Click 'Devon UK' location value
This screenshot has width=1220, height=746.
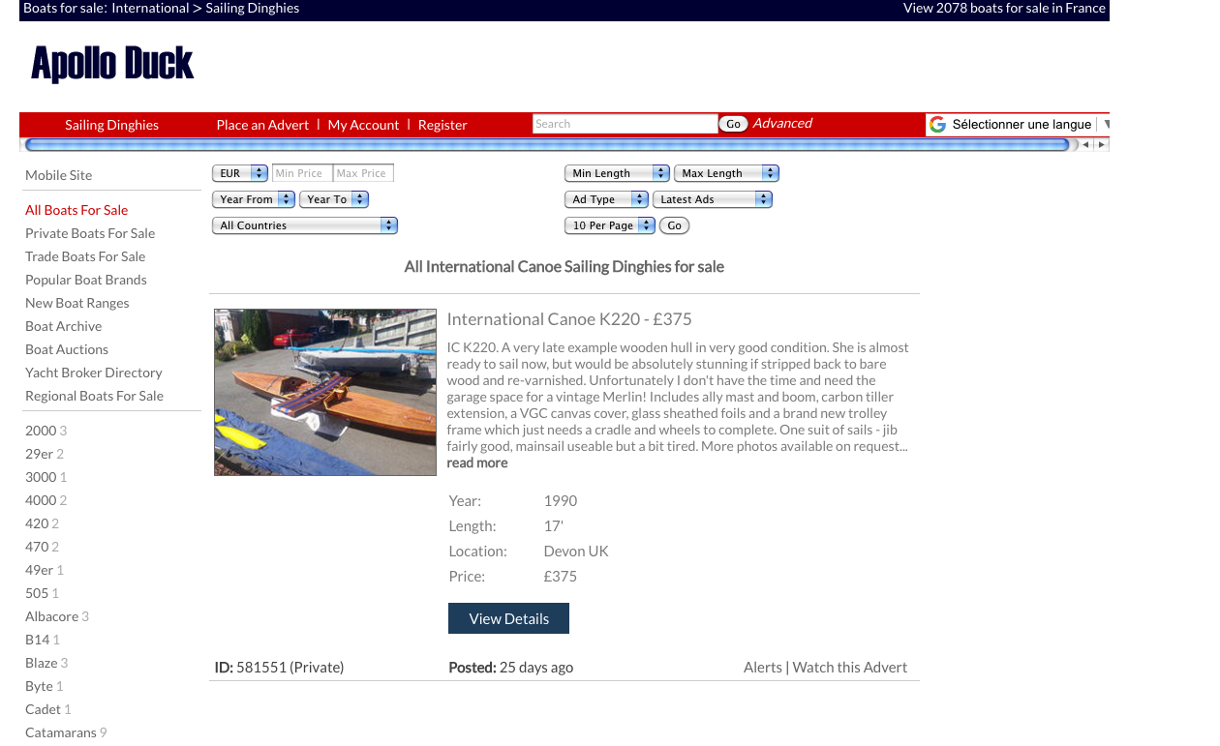pos(576,552)
